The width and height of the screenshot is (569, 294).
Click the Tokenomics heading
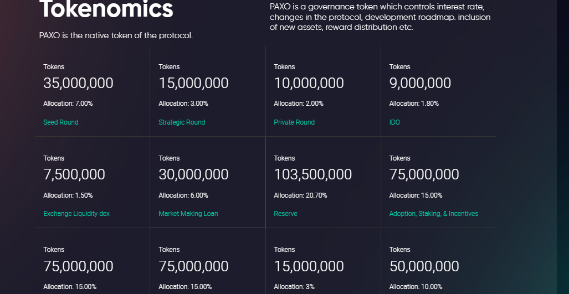[x=106, y=9]
